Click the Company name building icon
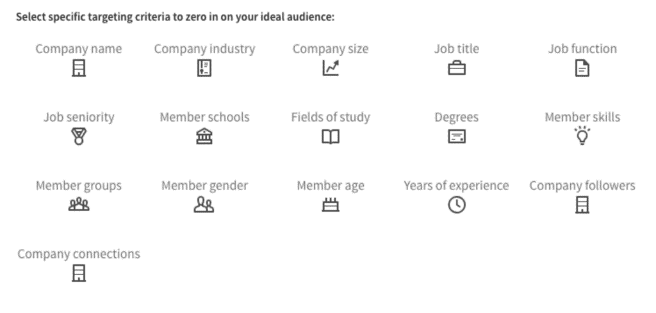The width and height of the screenshot is (656, 313). (x=78, y=68)
